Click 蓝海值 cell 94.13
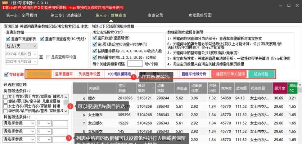This screenshot has width=302, height=144. (240, 98)
